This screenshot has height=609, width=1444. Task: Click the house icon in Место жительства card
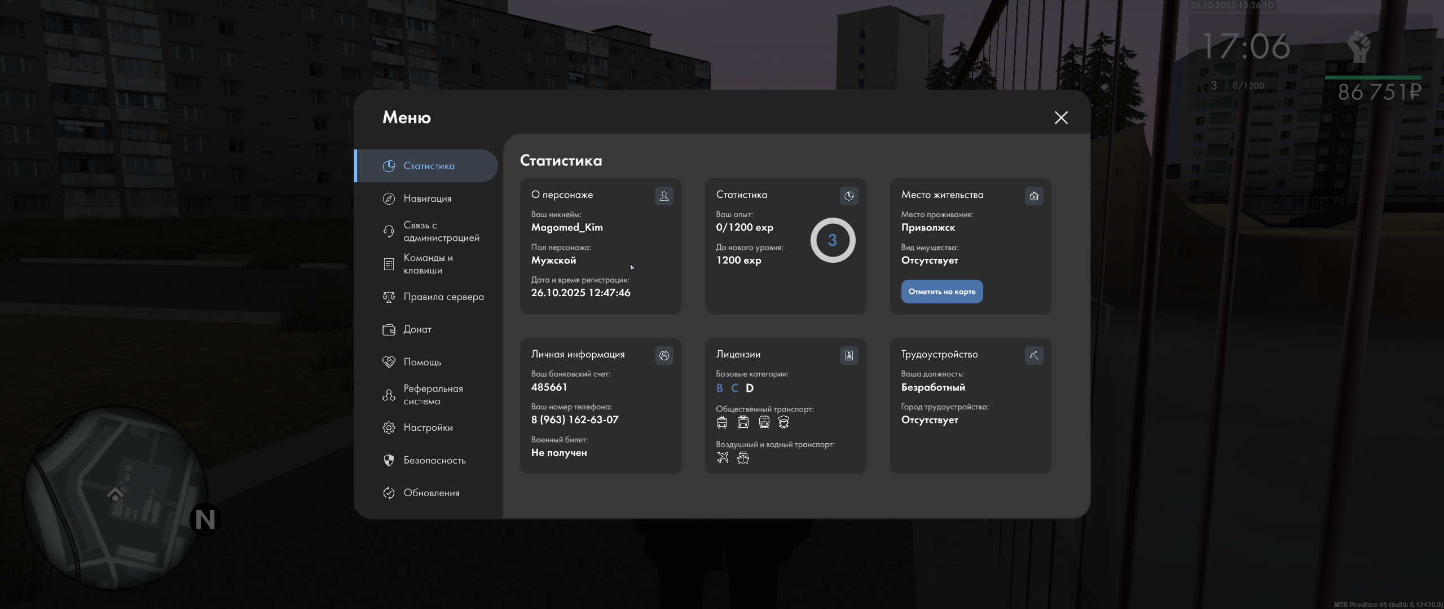point(1034,196)
